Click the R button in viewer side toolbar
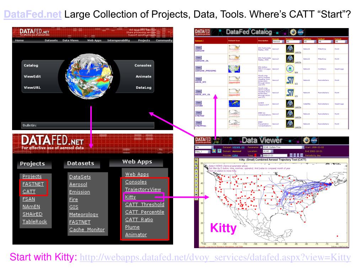The width and height of the screenshot is (364, 273). tap(196, 179)
